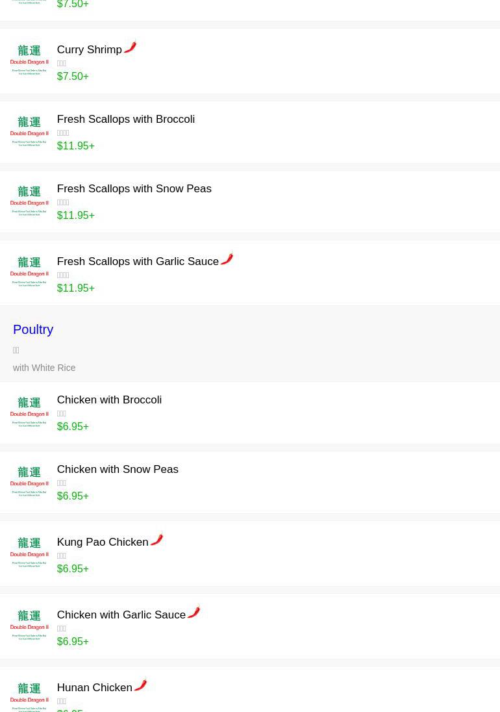Select Chicken with Garlic Sauce item
Screen dimensions: 500x712
[121, 615]
